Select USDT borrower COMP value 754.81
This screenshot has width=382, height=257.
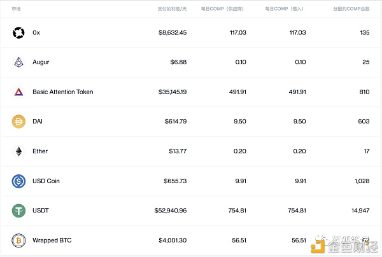[x=297, y=211]
